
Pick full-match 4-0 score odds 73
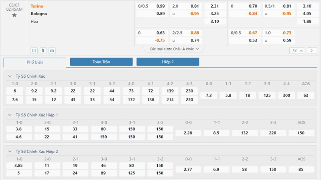pos(131,91)
